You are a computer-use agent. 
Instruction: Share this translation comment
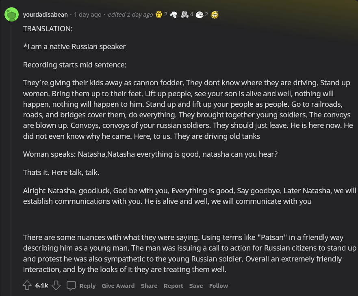149,286
